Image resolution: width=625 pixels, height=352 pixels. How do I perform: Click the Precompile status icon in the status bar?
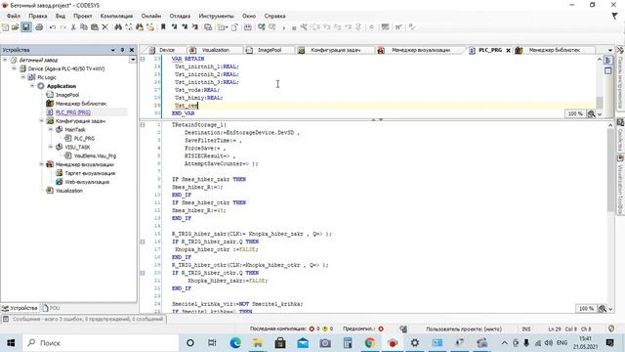click(x=381, y=329)
